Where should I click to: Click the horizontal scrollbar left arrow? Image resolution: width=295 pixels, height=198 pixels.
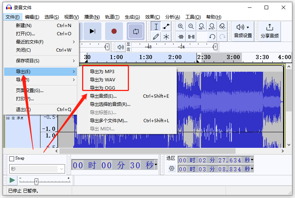click(x=56, y=151)
